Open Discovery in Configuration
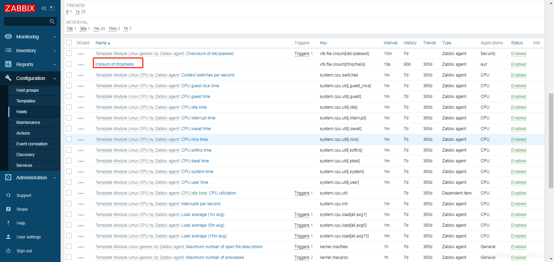Viewport: 554px width, 262px height. (25, 155)
